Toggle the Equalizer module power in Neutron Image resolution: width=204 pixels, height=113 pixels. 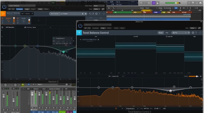point(2,18)
